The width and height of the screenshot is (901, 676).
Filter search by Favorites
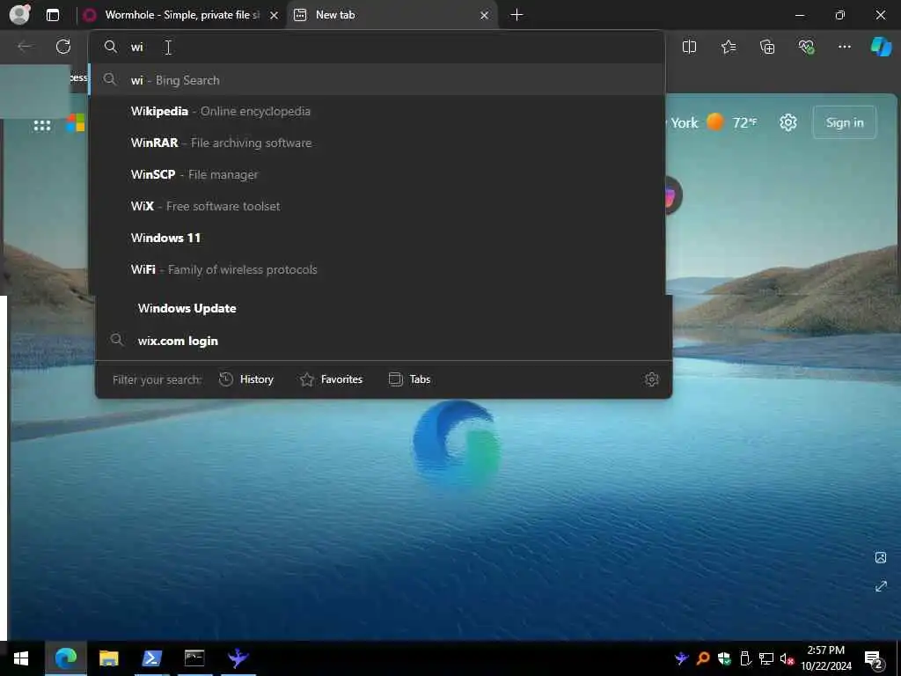[x=332, y=379]
